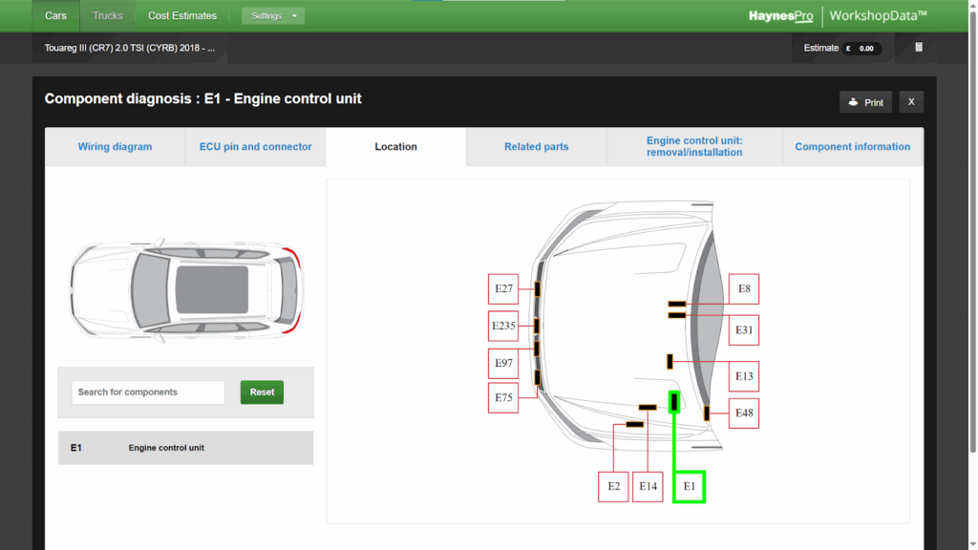This screenshot has width=978, height=550.
Task: Select component E8 in the location diagram
Action: [x=743, y=288]
